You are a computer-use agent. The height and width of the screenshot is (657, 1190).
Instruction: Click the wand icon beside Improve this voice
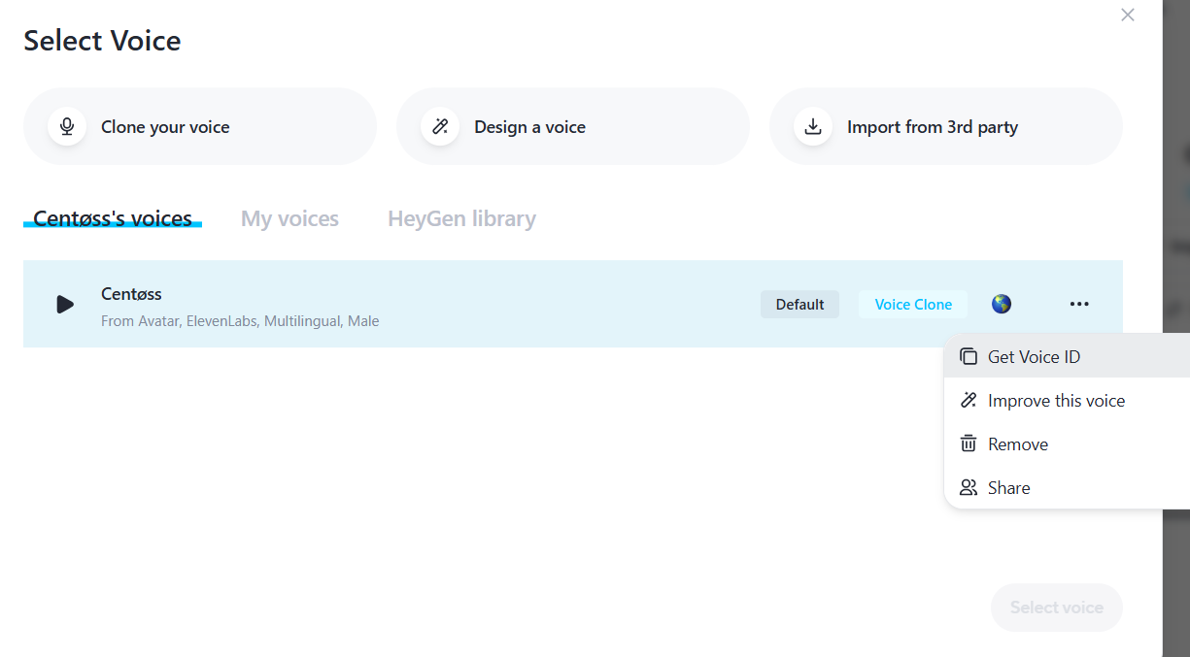[x=969, y=401]
